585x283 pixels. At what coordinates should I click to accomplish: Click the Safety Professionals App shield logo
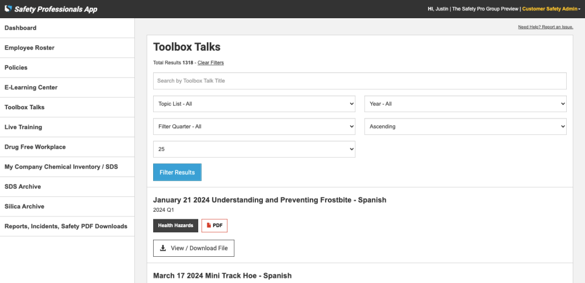[8, 9]
